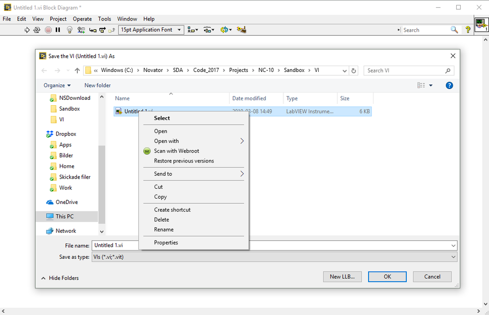
Task: Click the Up directory arrow
Action: 77,70
